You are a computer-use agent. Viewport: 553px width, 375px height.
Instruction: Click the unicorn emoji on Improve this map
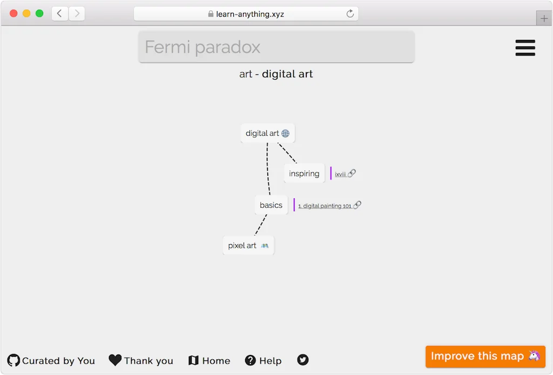point(534,356)
